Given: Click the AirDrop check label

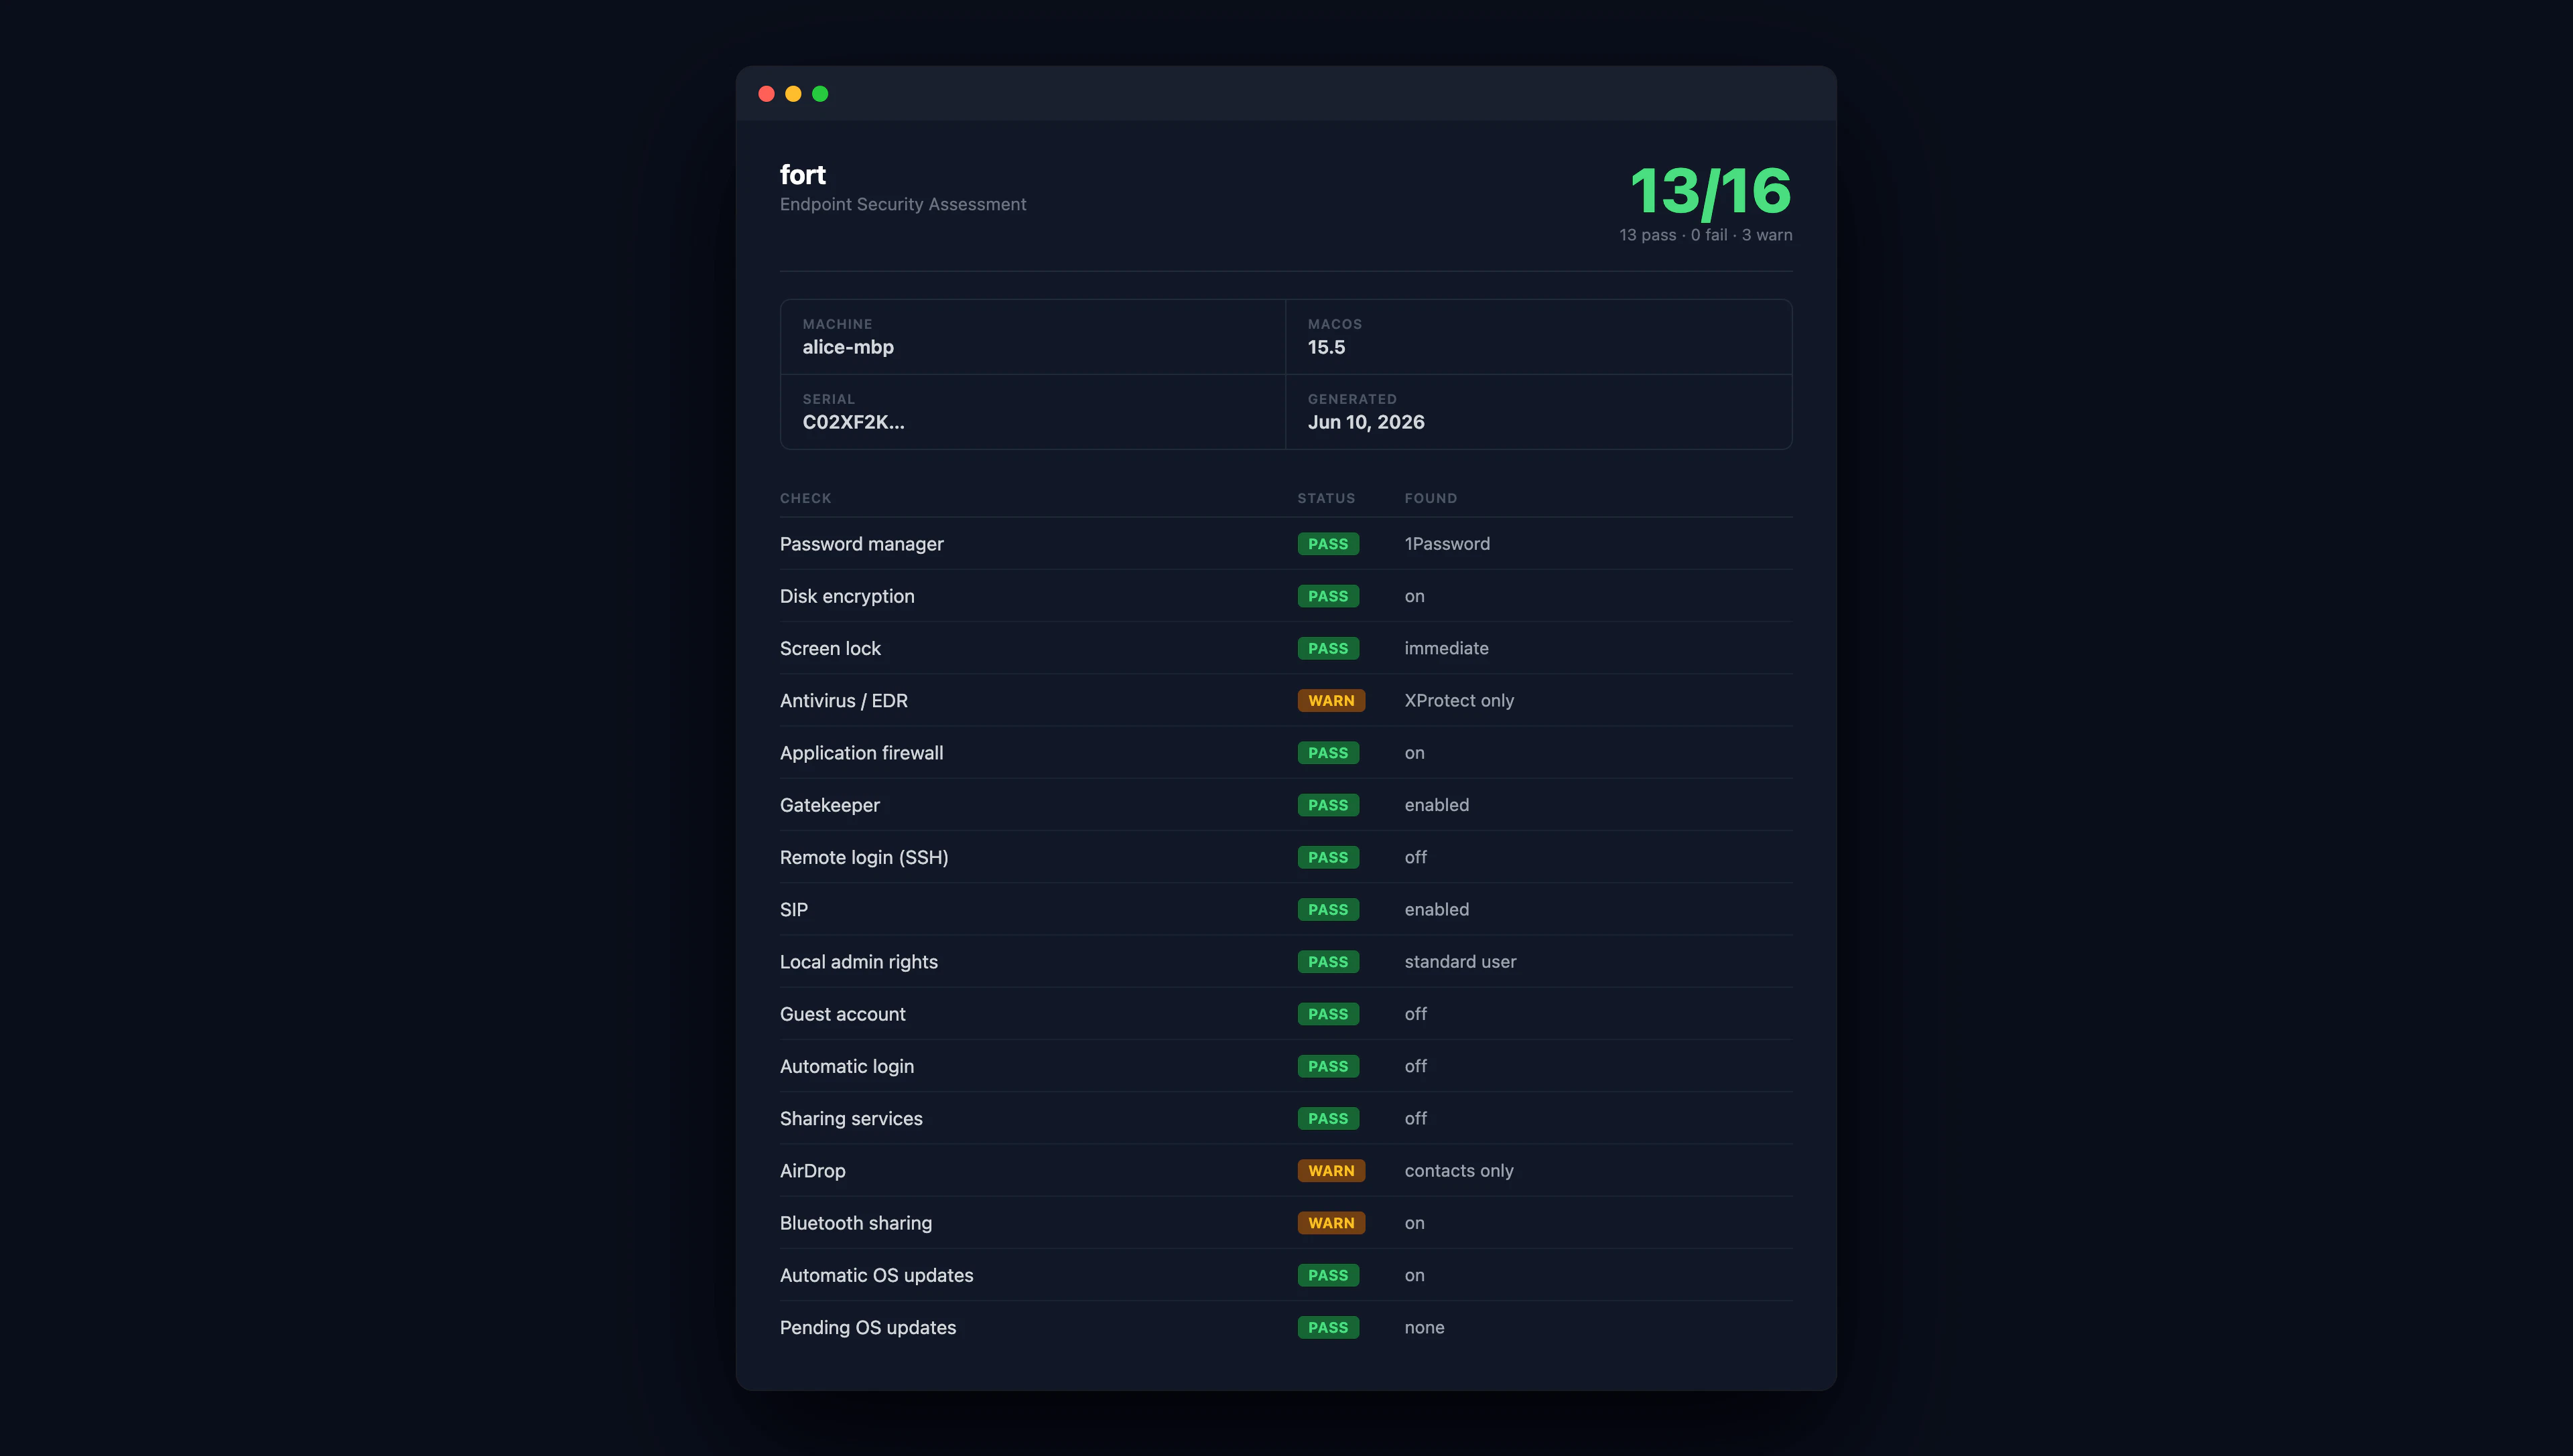Looking at the screenshot, I should click(812, 1171).
